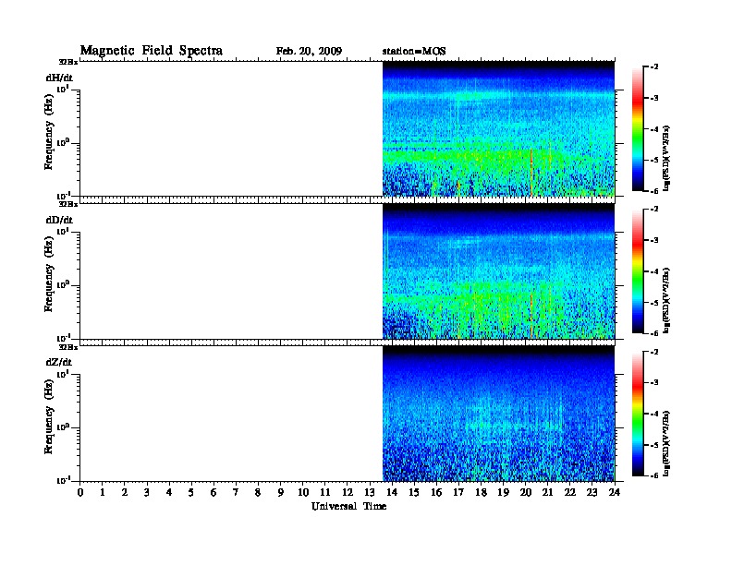Click hour tick label 8 on time axis
The width and height of the screenshot is (732, 565).
[x=258, y=493]
